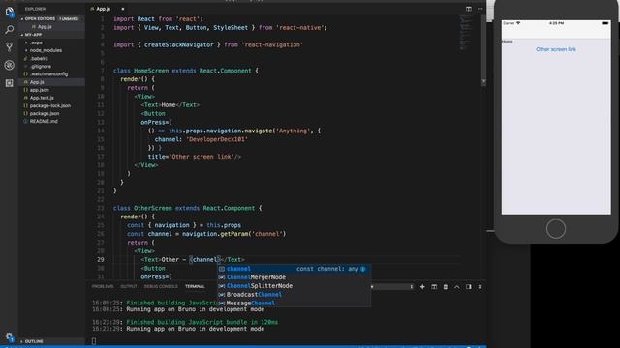
Task: Click 'OtherScreen' class name in the code
Action: (152, 208)
